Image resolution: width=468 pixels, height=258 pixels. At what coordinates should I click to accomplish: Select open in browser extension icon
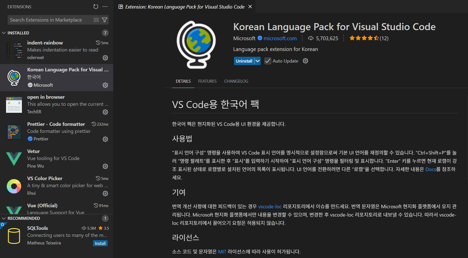point(14,105)
